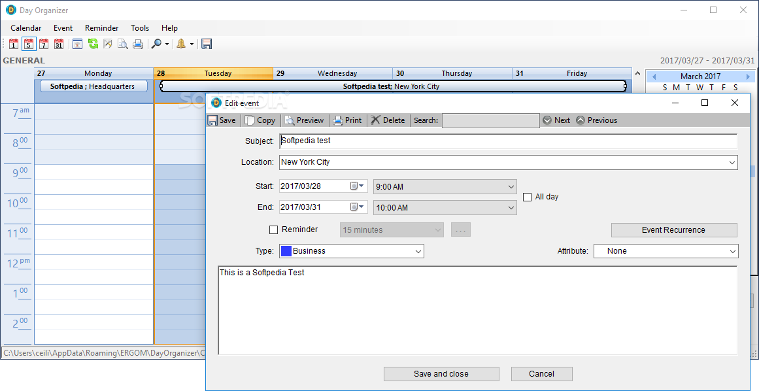The height and width of the screenshot is (391, 759).
Task: Click the print preview icon in main toolbar
Action: point(123,44)
